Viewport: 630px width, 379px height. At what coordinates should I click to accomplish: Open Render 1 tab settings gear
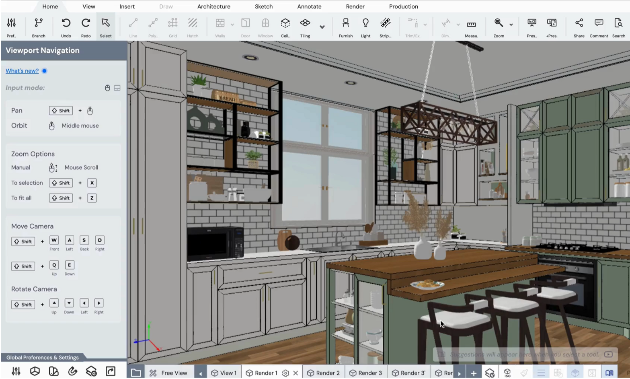(285, 373)
